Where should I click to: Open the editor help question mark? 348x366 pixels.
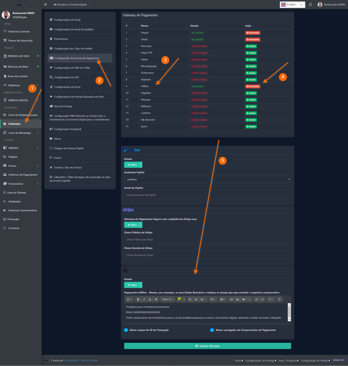click(x=280, y=299)
